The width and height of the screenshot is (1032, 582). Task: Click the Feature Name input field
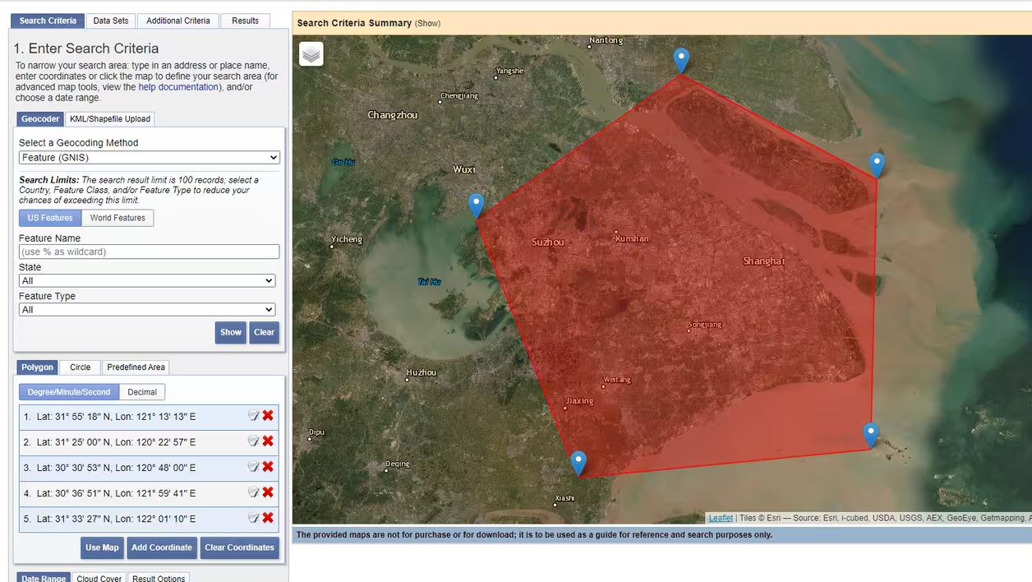pos(149,252)
